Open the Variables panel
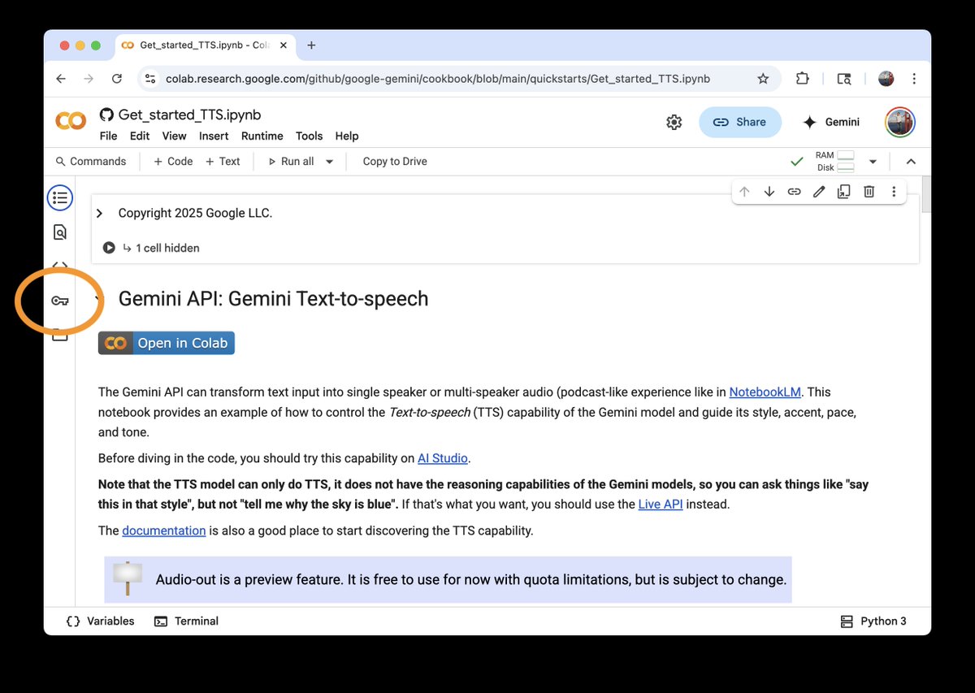The height and width of the screenshot is (693, 975). coord(100,621)
